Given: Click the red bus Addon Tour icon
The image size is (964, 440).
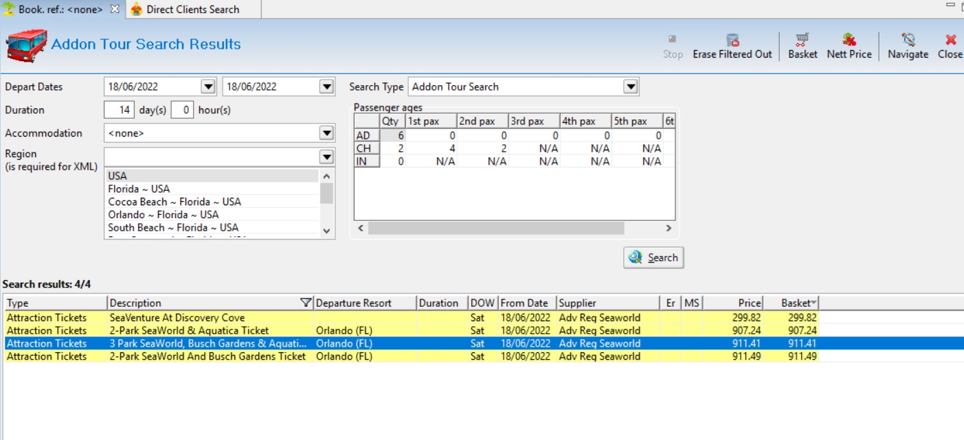Looking at the screenshot, I should 27,45.
